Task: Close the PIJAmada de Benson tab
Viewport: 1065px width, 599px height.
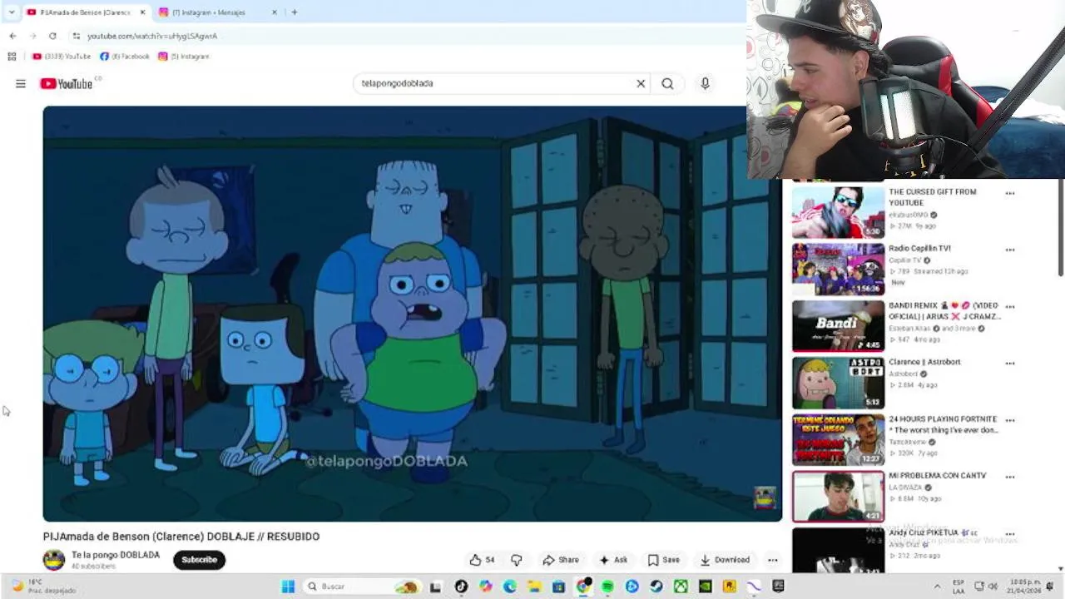Action: [x=142, y=12]
